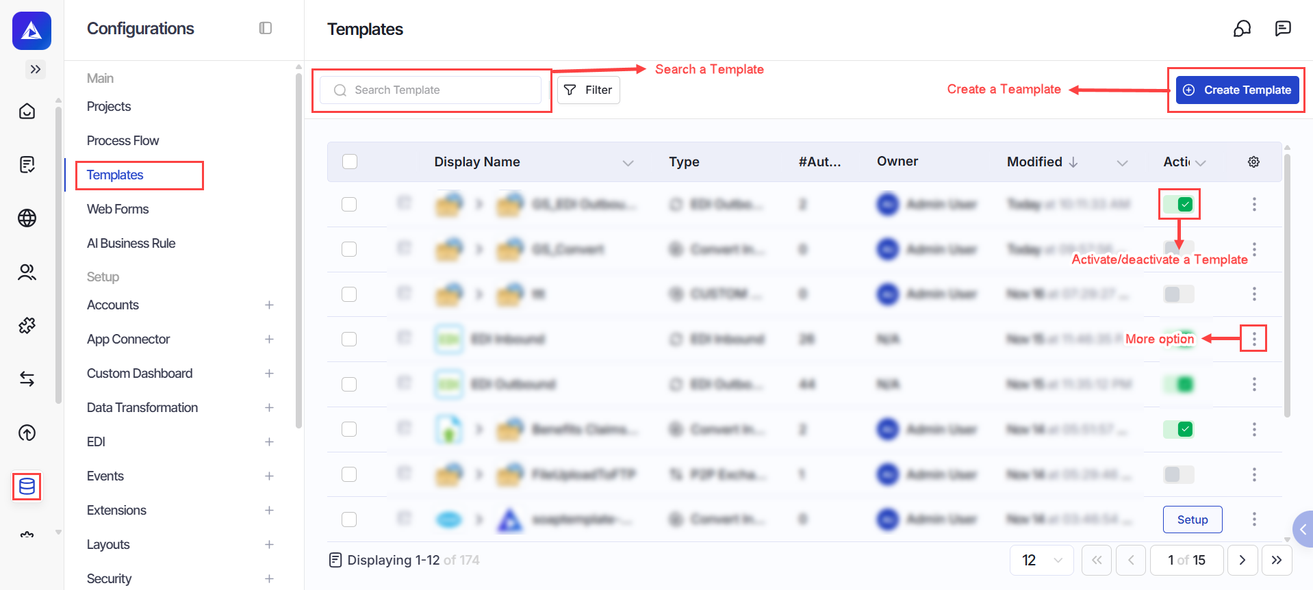Click the app logo icon
Image resolution: width=1313 pixels, height=590 pixels.
coord(31,31)
